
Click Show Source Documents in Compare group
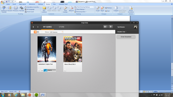(x=122, y=9)
